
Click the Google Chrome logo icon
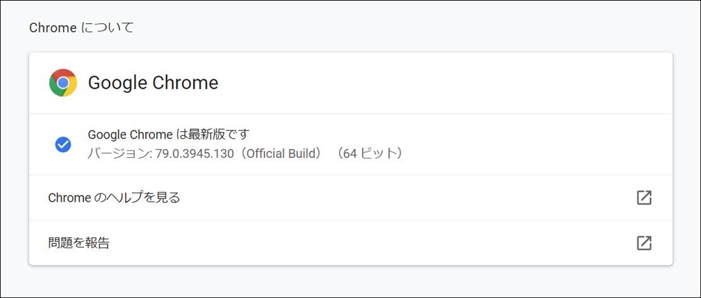tap(63, 83)
